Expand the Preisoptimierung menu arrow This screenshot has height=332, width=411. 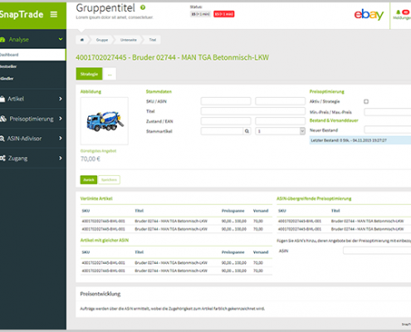[61, 119]
